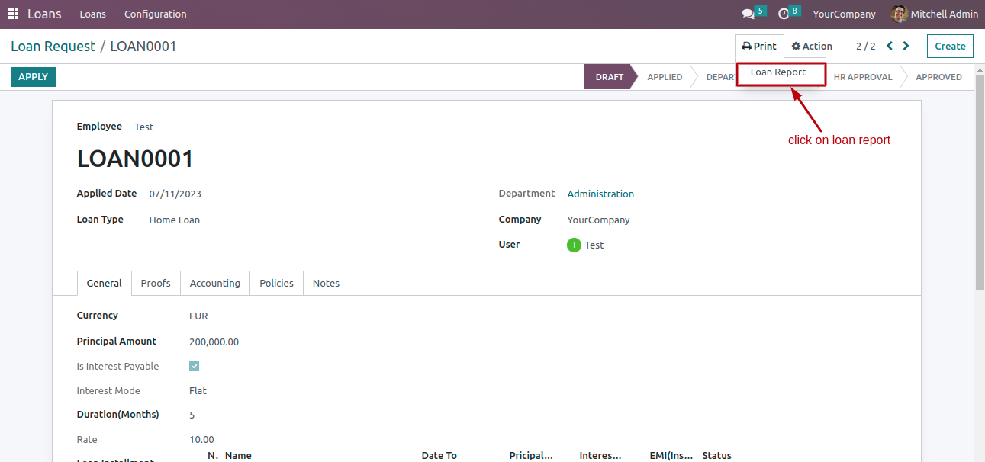The width and height of the screenshot is (985, 462).
Task: Toggle the Is Interest Payable checkbox
Action: [x=194, y=366]
